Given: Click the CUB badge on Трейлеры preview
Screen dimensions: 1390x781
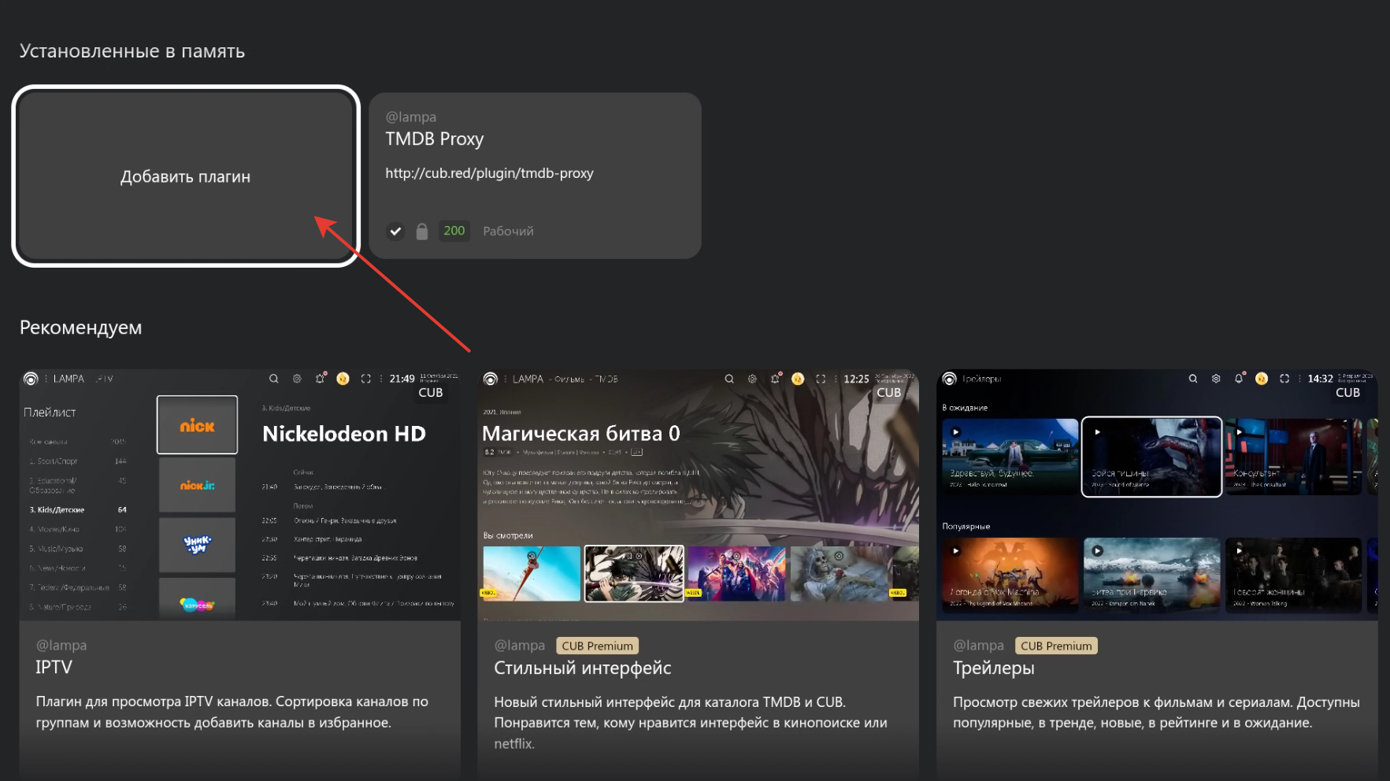Looking at the screenshot, I should click(x=1347, y=392).
